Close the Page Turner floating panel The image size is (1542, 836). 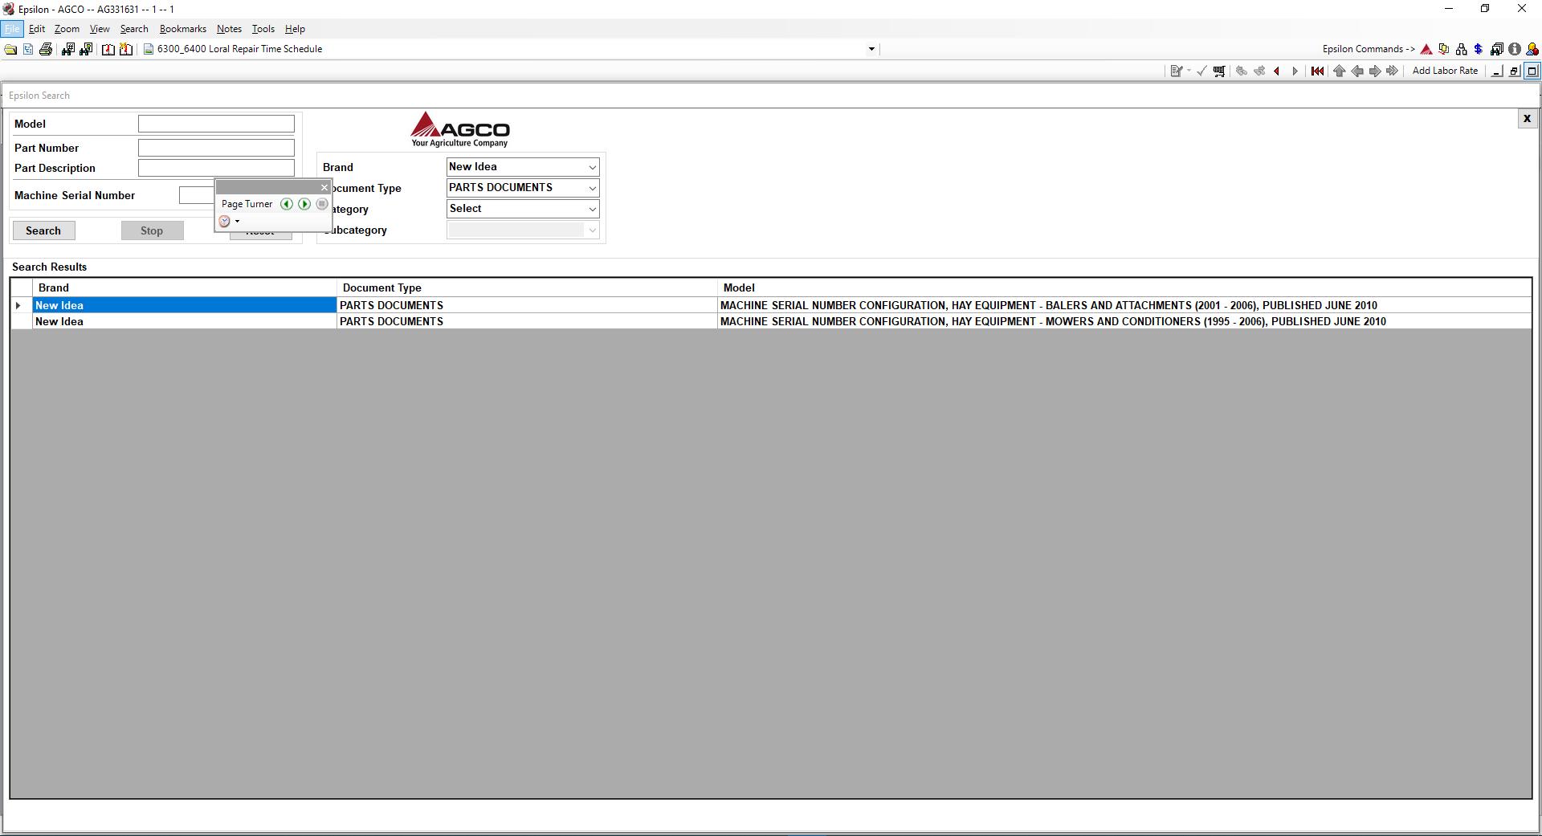point(324,187)
